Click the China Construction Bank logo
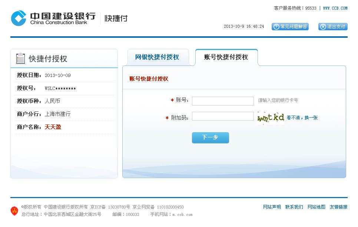 click(19, 17)
